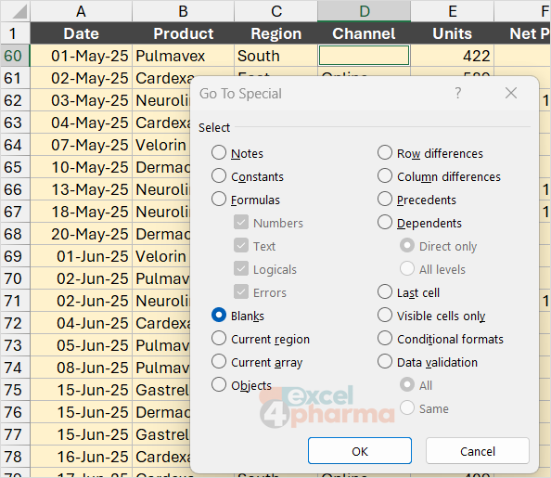Select row header 72
Image resolution: width=551 pixels, height=478 pixels.
tap(16, 323)
